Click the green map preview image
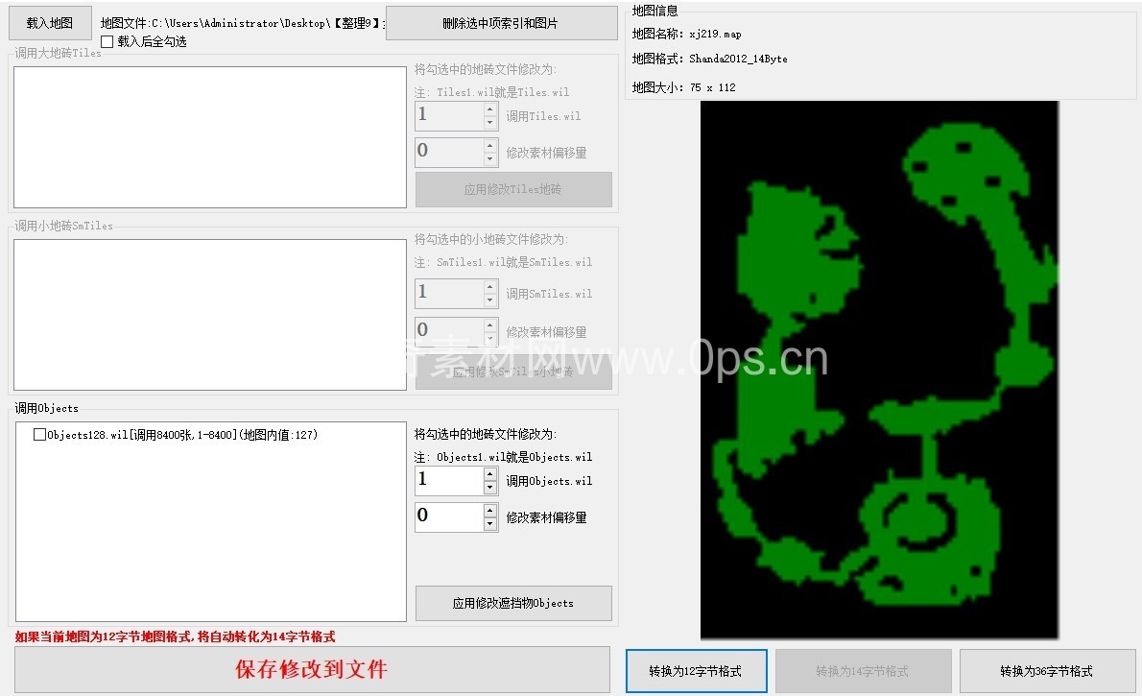1142x696 pixels. [879, 370]
